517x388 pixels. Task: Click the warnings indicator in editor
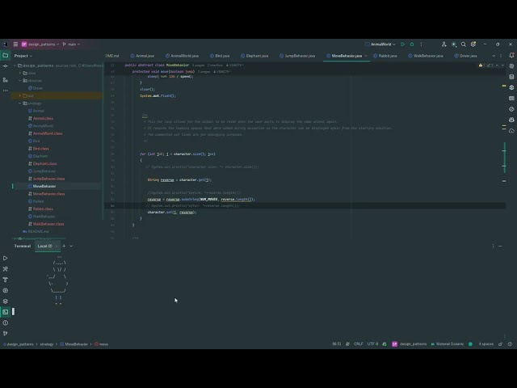tap(481, 65)
